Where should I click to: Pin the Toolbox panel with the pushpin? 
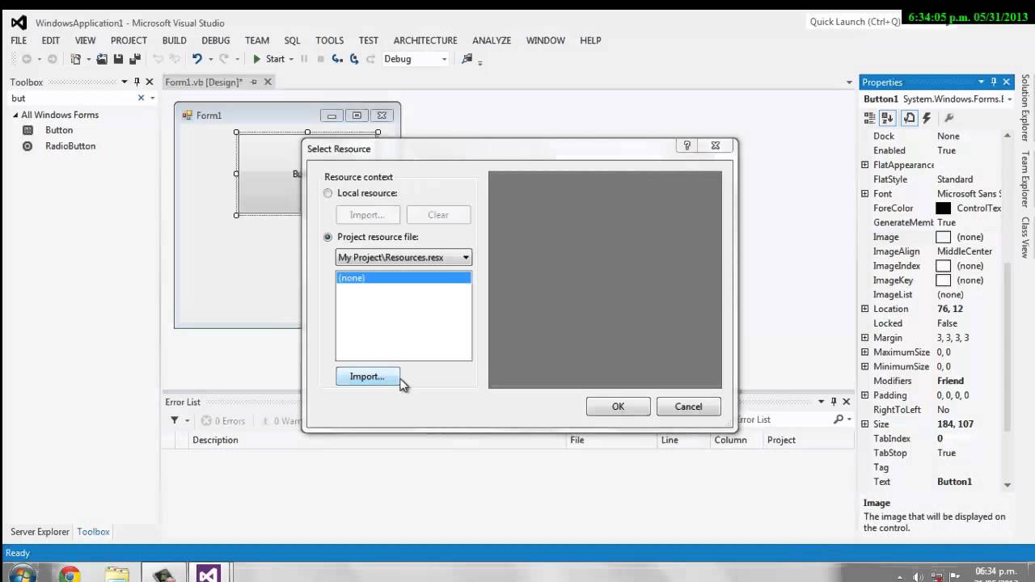point(137,82)
